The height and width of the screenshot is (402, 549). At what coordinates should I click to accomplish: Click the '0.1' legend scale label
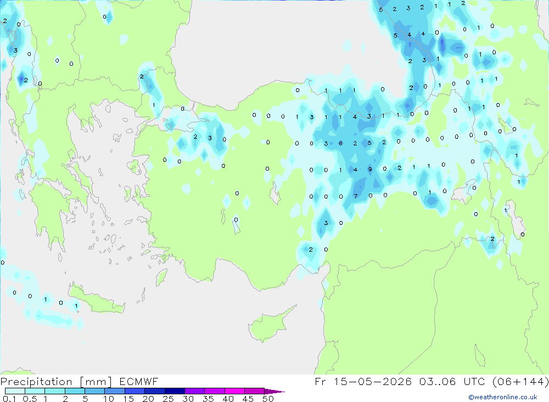click(x=9, y=399)
